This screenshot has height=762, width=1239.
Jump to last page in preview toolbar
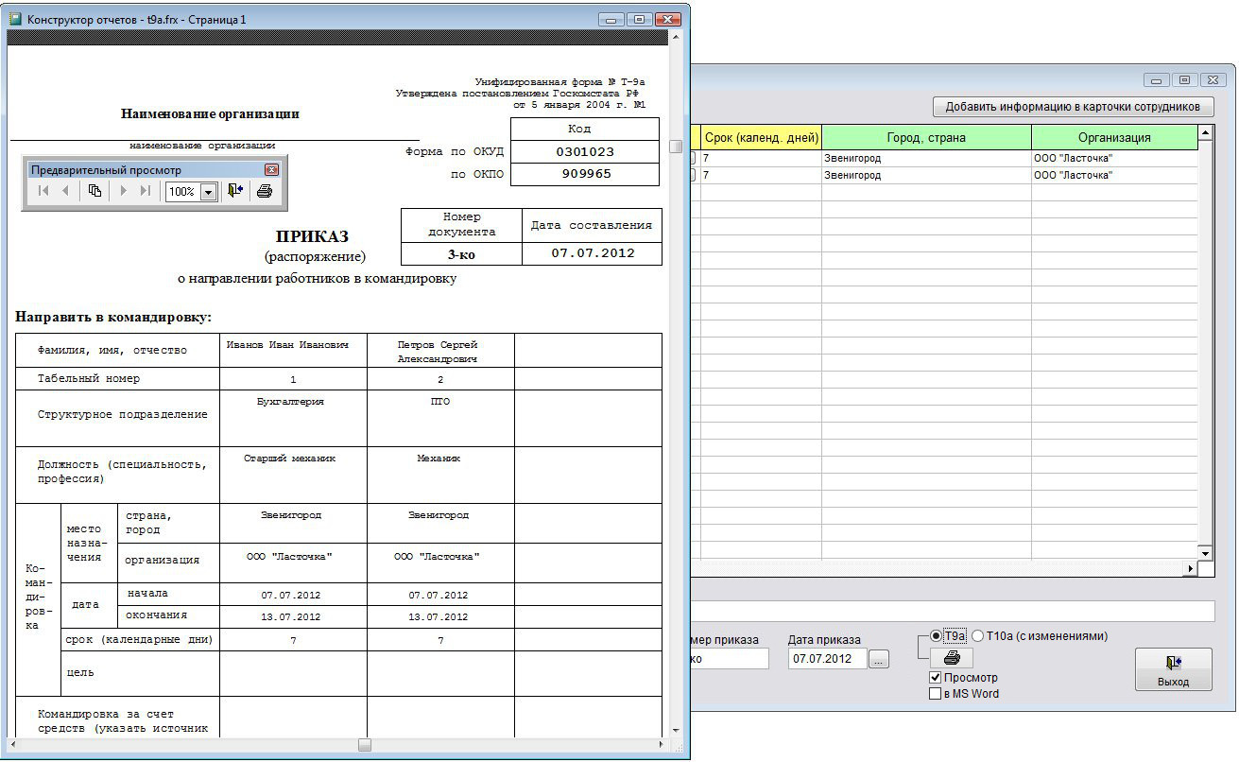(x=146, y=191)
